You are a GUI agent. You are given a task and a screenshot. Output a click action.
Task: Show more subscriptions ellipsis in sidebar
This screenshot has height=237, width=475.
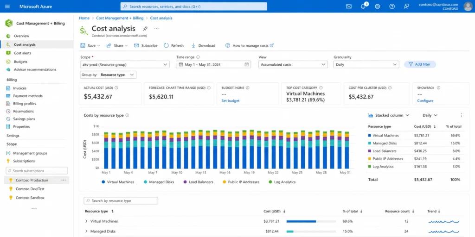pyautogui.click(x=34, y=208)
